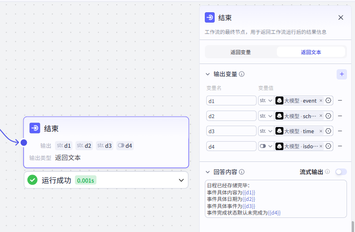Viewport: 355px width, 232px height.
Task: Click the 结束 node icon on canvas
Action: 35,128
